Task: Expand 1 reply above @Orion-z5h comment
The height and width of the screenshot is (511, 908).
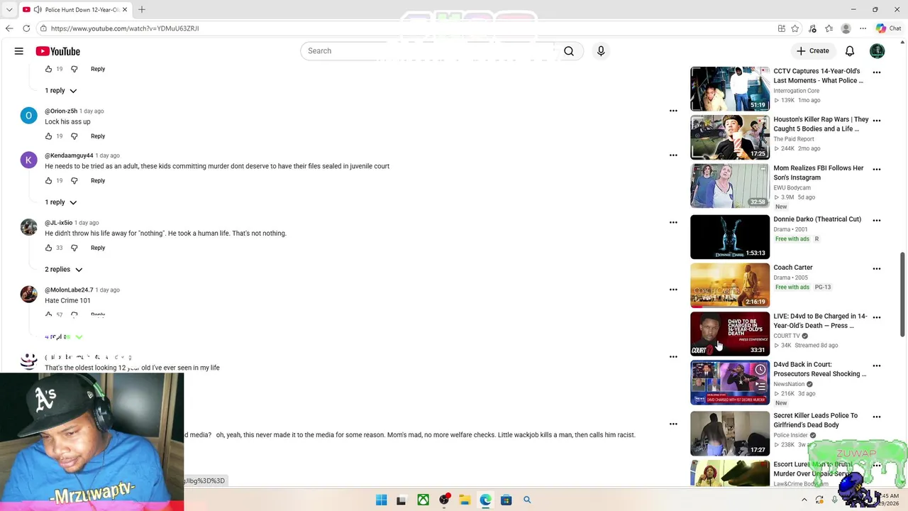Action: (61, 91)
